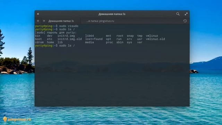Click 'vmlinuz.old' in the listing
222x125 pixels.
pyautogui.click(x=155, y=39)
